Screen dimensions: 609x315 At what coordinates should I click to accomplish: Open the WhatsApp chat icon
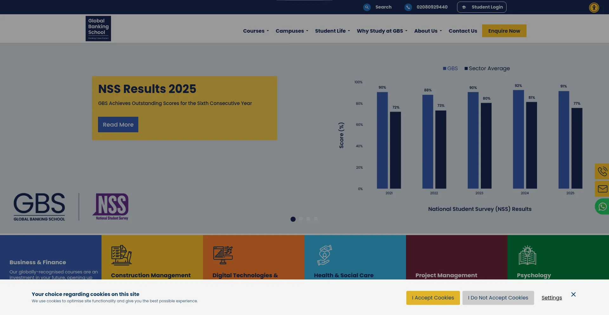[x=602, y=207]
